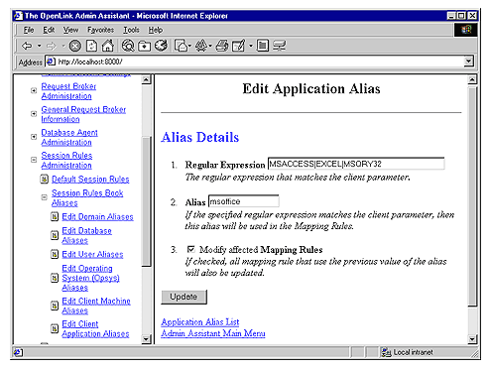Click the Update button
The height and width of the screenshot is (370, 490).
coord(184,297)
